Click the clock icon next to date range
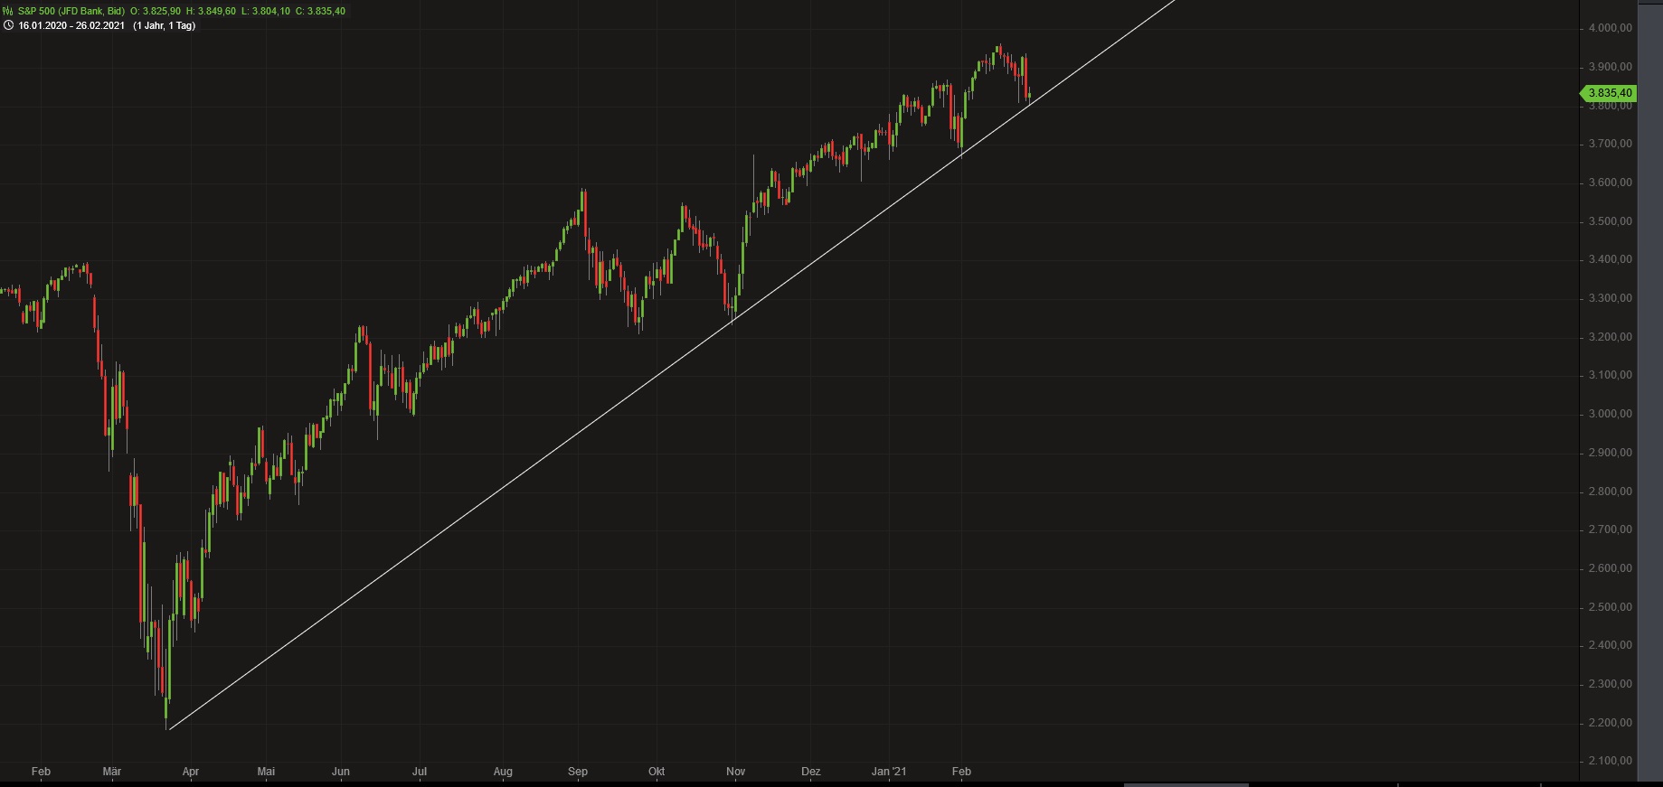This screenshot has height=787, width=1663. coord(8,25)
